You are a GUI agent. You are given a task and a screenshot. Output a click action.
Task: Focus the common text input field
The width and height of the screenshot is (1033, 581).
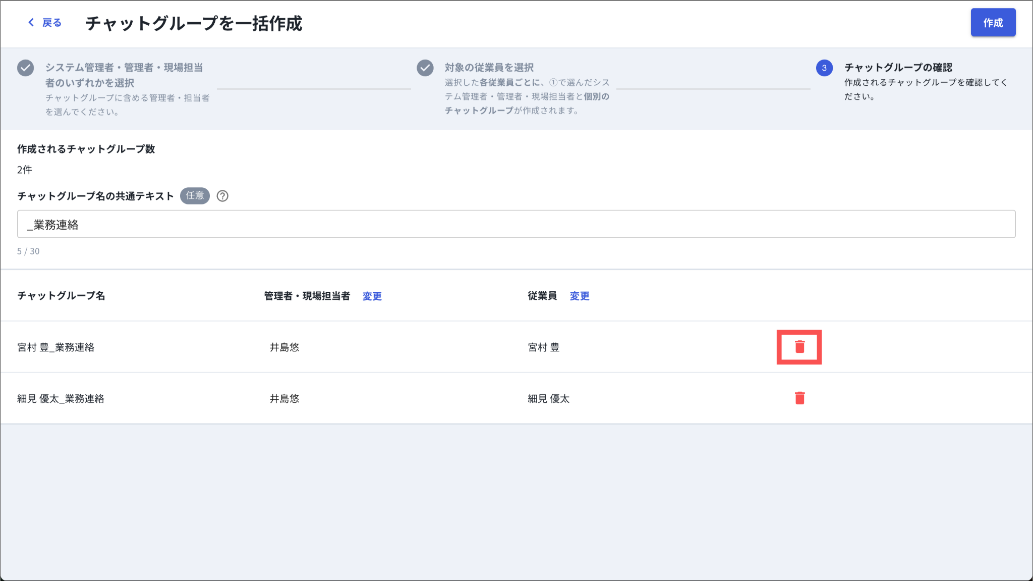tap(515, 224)
